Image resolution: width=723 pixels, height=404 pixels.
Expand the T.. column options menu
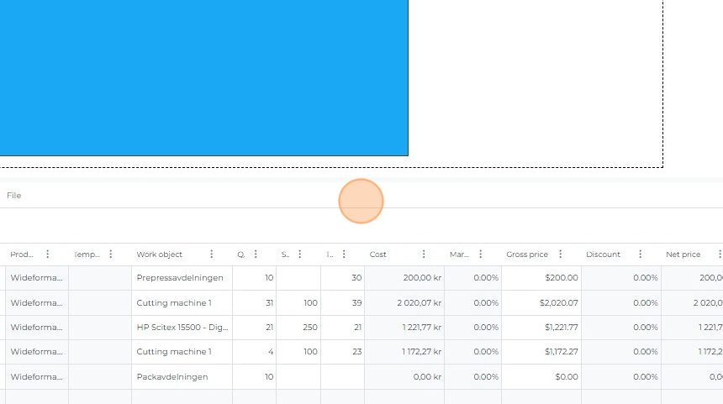[x=344, y=254]
